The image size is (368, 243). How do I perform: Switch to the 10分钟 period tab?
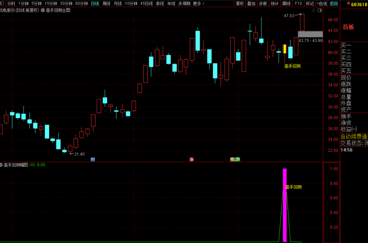point(131,4)
